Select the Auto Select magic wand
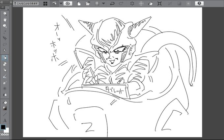 click(5, 50)
